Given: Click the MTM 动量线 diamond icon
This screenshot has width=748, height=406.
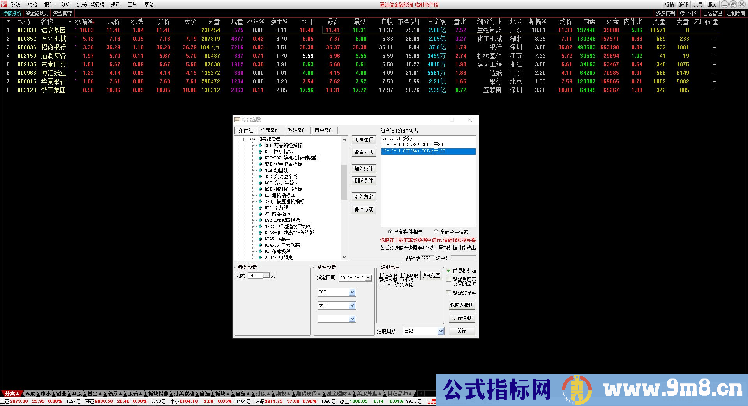Looking at the screenshot, I should click(260, 170).
